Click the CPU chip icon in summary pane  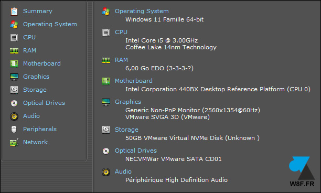point(106,33)
